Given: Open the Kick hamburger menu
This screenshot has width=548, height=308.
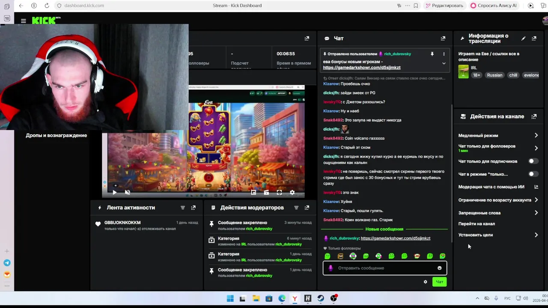Looking at the screenshot, I should pos(24,21).
